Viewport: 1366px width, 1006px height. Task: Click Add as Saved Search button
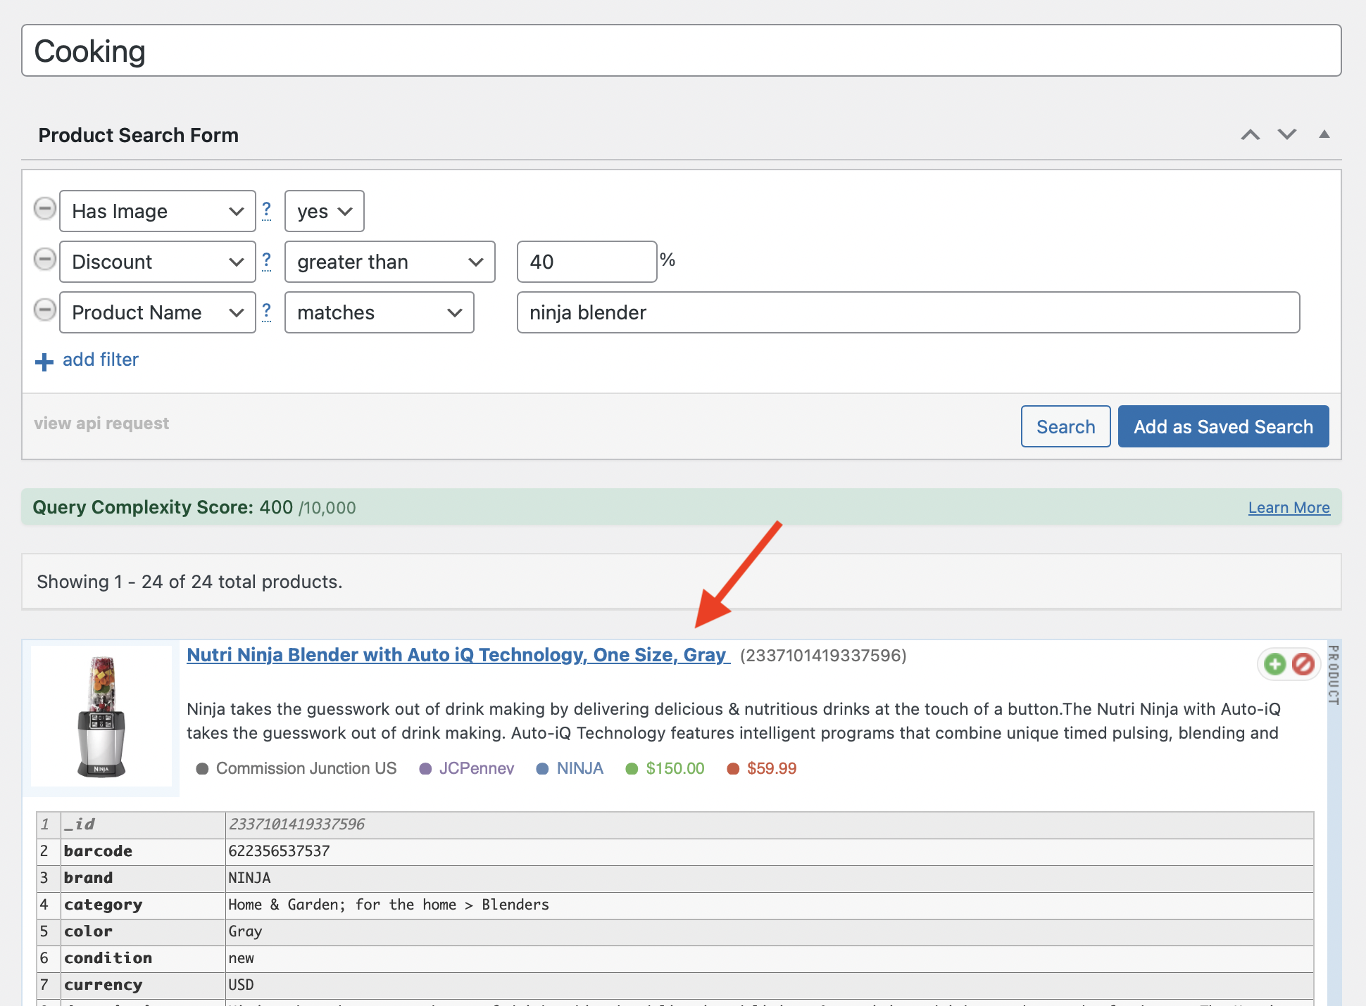click(x=1224, y=426)
